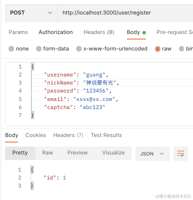Screen dimensions: 193x200
Task: Click the request URL input field
Action: [125, 13]
